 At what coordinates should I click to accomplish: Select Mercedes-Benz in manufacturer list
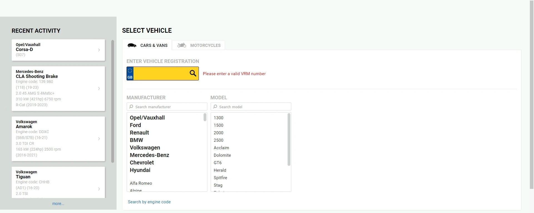pyautogui.click(x=149, y=155)
